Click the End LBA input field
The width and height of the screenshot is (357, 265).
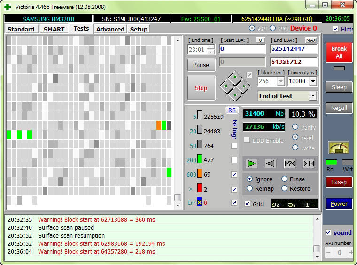click(x=294, y=49)
